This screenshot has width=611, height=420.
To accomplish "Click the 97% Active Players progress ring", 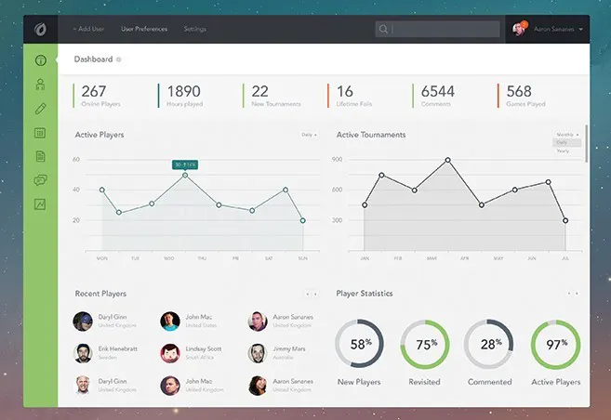I will coord(556,345).
